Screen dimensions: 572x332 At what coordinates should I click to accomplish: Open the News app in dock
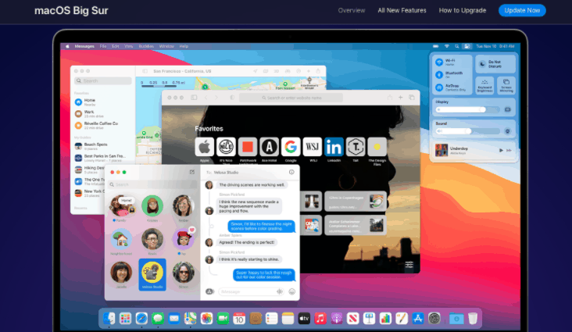[x=352, y=319]
